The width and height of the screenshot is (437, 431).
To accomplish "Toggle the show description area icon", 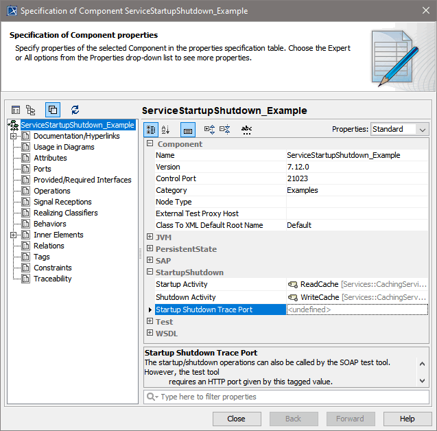I will coord(188,129).
